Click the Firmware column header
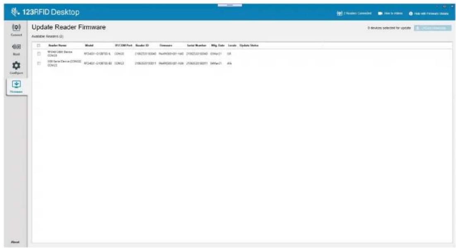Viewport: 456px width, 248px height. point(166,45)
